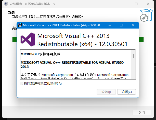Image resolution: width=156 pixels, height=120 pixels.
Task: Click the MICROSOFT软件许可条款 heading
Action: point(40,54)
